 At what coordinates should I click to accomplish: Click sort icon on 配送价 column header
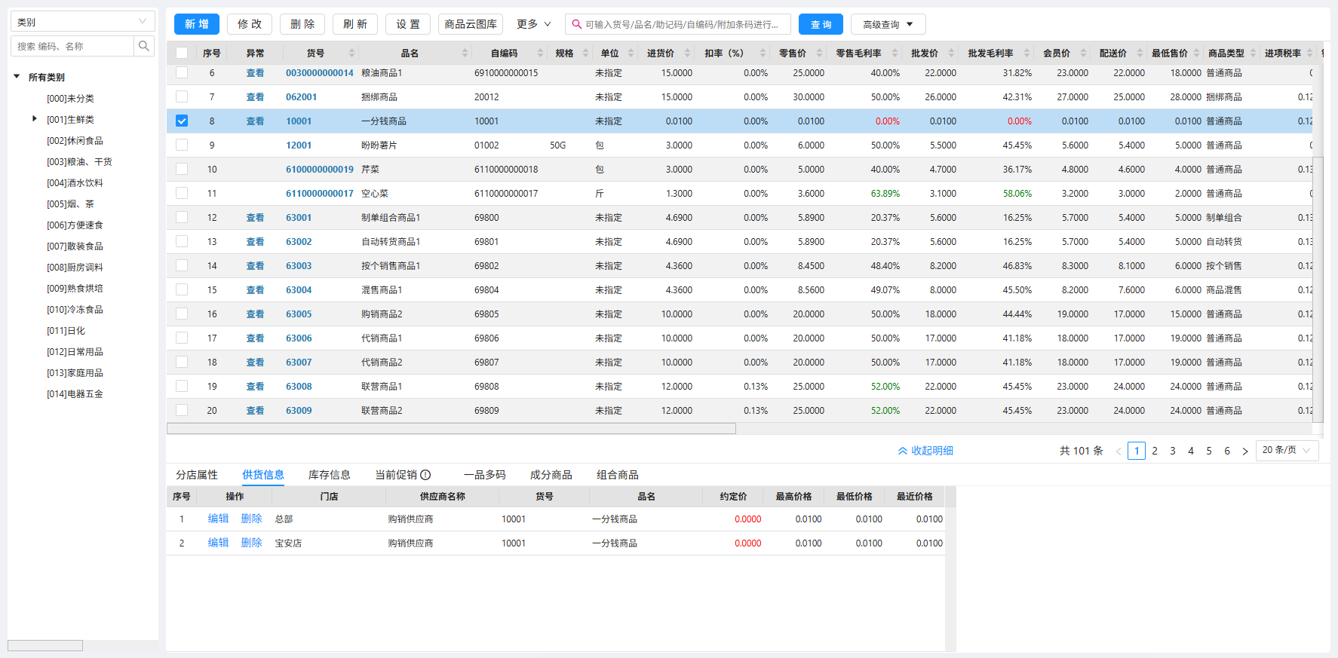[x=1140, y=53]
